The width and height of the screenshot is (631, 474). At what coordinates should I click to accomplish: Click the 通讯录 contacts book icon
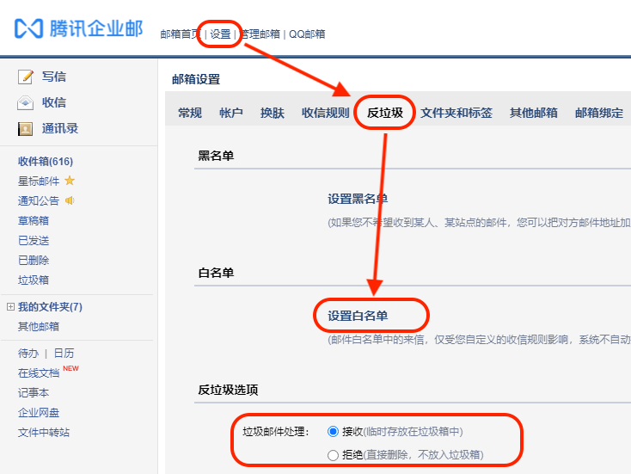[25, 129]
